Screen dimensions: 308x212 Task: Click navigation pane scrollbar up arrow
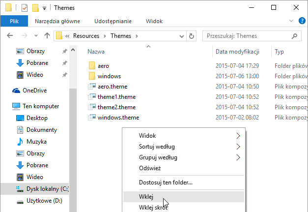(73, 50)
